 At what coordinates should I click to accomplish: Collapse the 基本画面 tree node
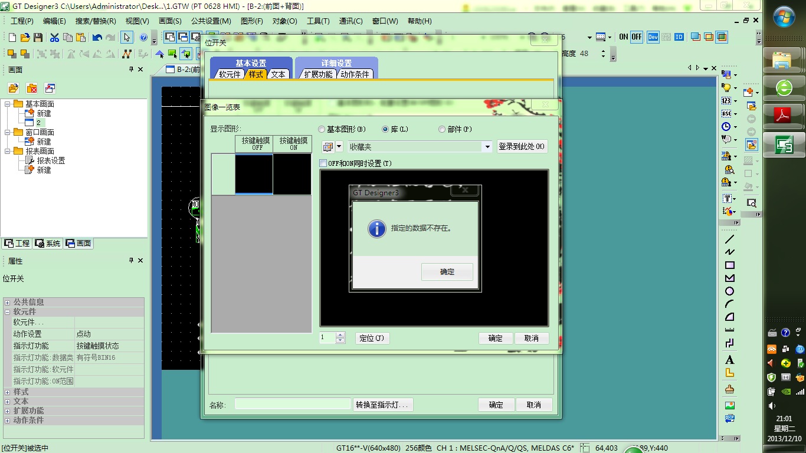click(x=8, y=104)
